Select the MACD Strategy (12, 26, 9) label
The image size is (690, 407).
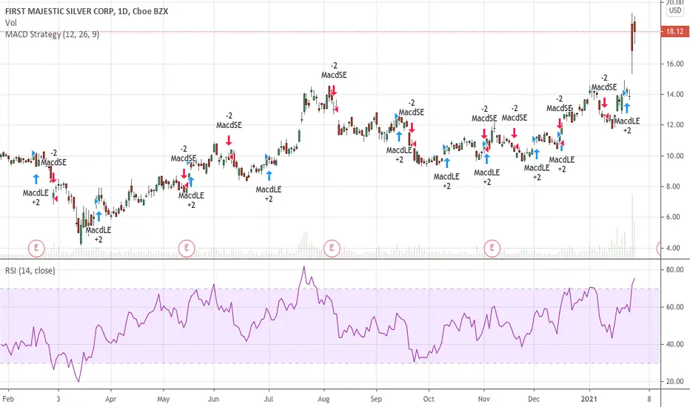click(52, 34)
